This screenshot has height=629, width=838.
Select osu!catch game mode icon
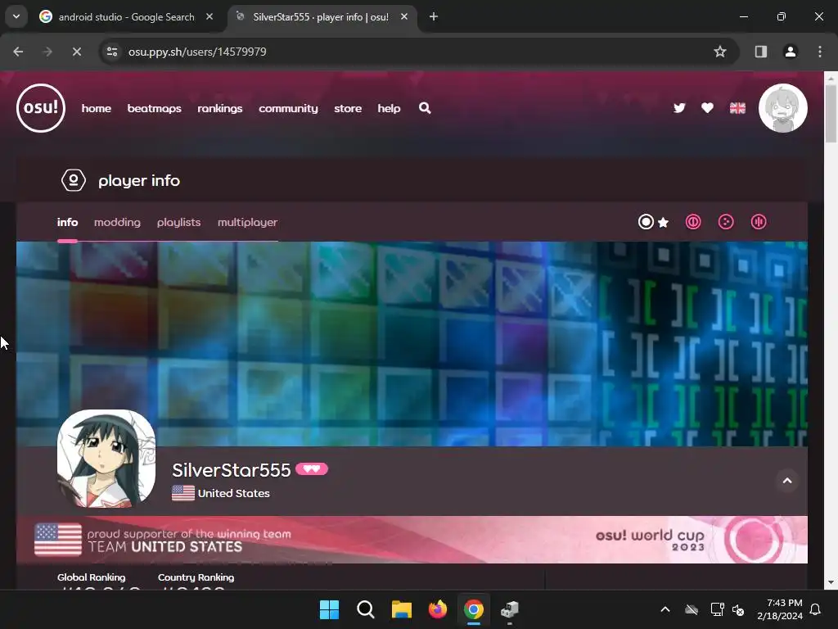pyautogui.click(x=726, y=221)
